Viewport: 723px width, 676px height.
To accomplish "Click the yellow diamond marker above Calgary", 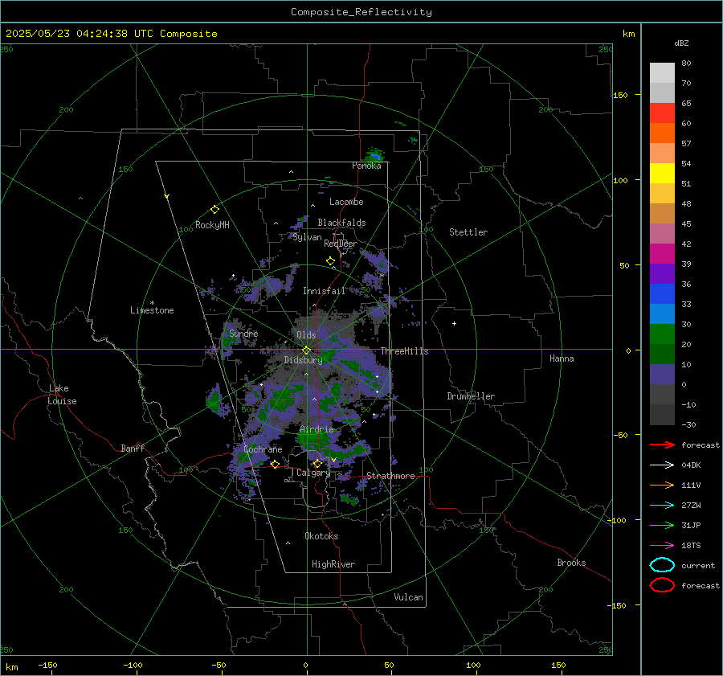I will pos(317,463).
